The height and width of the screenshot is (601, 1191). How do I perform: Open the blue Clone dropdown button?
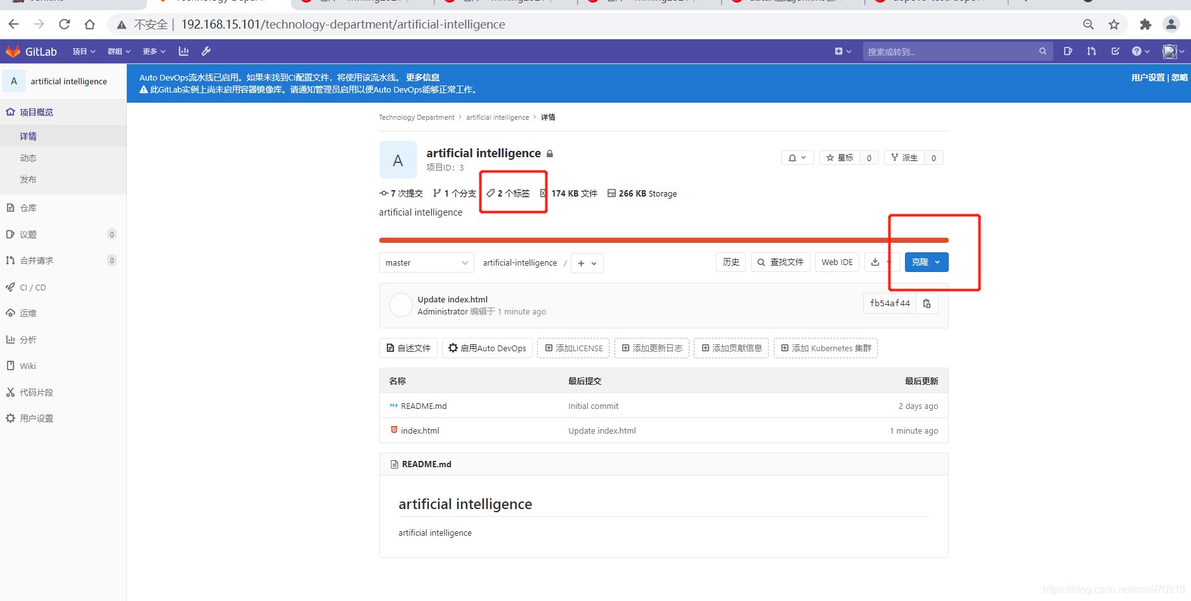pyautogui.click(x=927, y=262)
